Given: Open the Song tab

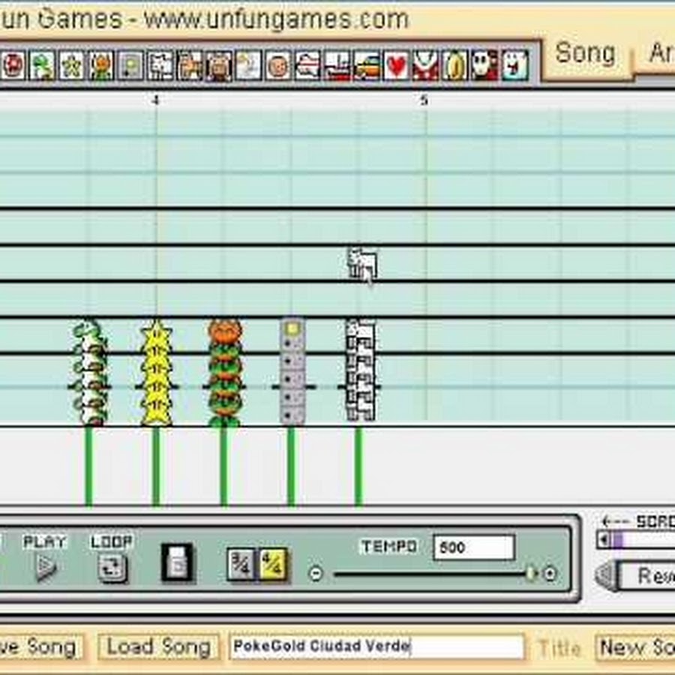Looking at the screenshot, I should (x=585, y=54).
